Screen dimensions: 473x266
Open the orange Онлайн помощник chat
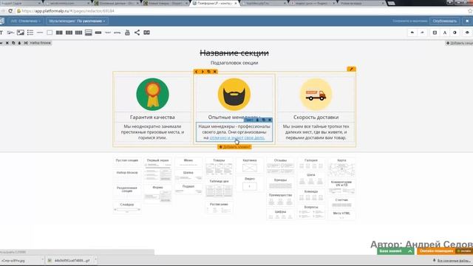tap(445, 251)
